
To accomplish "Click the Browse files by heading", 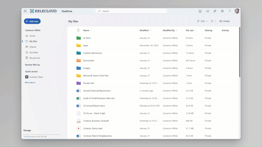I will [x=33, y=65].
